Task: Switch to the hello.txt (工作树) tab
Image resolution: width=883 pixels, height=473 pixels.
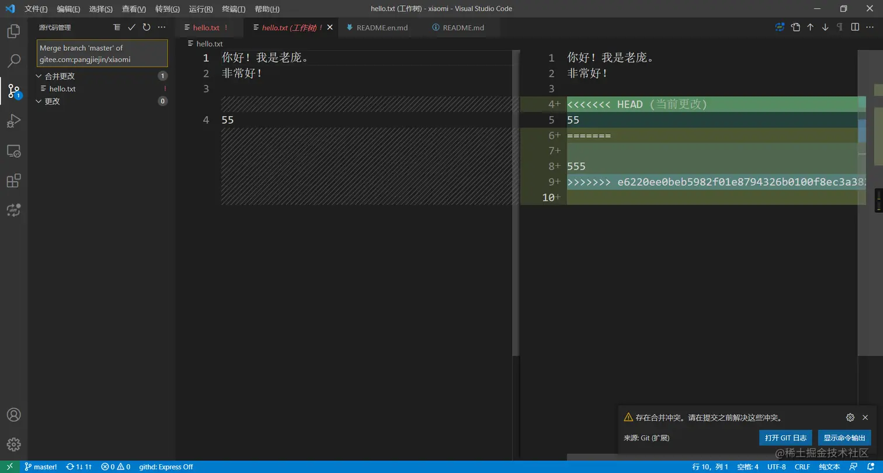Action: [x=291, y=27]
